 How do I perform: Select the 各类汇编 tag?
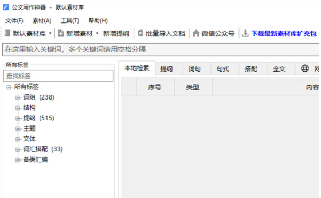tap(35, 159)
